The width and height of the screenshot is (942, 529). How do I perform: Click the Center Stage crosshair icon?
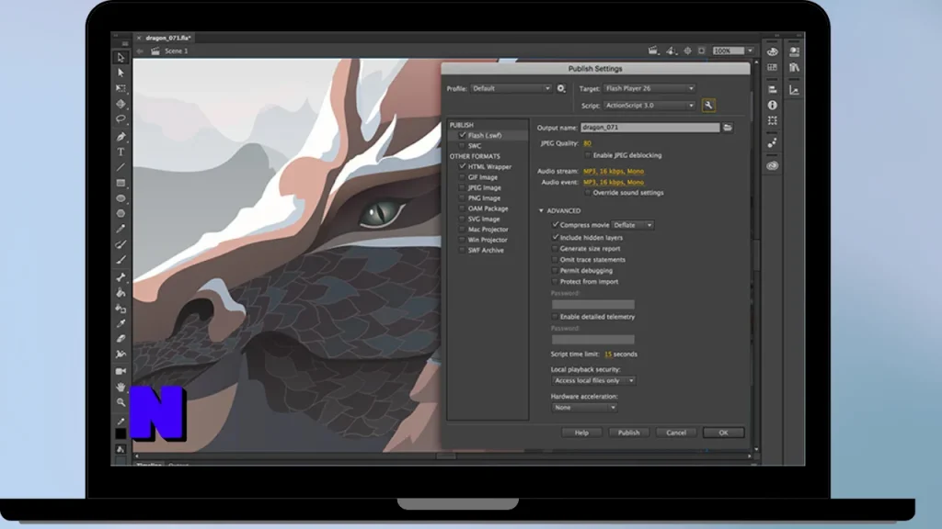click(x=687, y=51)
